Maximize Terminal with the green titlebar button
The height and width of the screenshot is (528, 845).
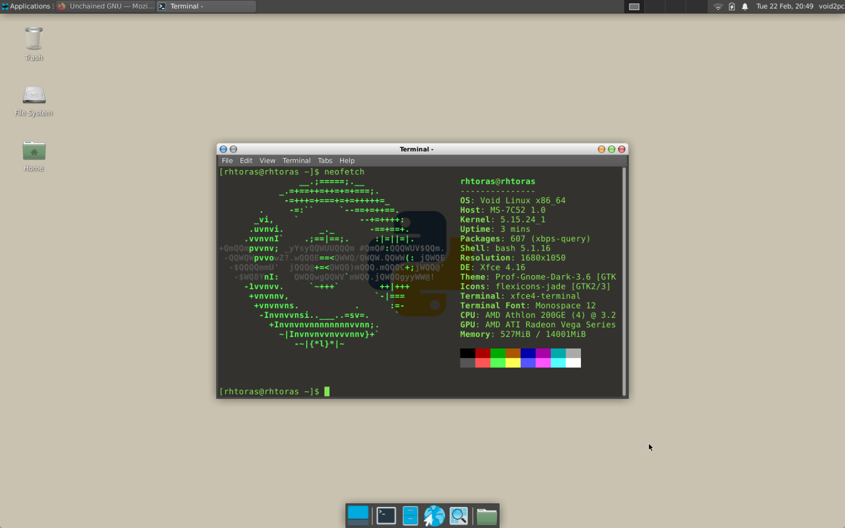[612, 149]
